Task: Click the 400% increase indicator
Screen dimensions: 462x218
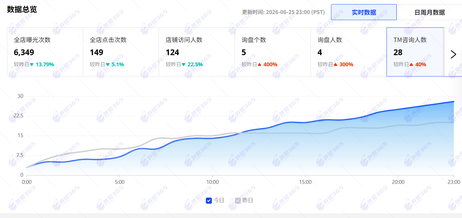Action: tap(268, 64)
